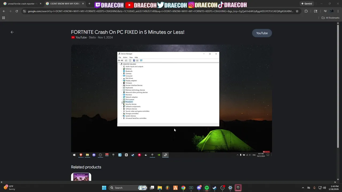This screenshot has width=342, height=192.
Task: Open the All Bookmarks folder
Action: (x=330, y=18)
